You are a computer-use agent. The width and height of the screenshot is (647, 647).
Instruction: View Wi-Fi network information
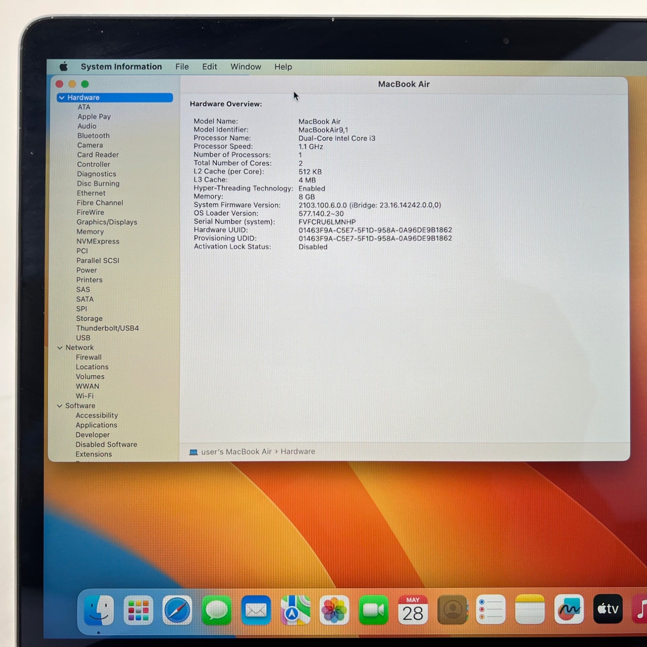(x=85, y=396)
